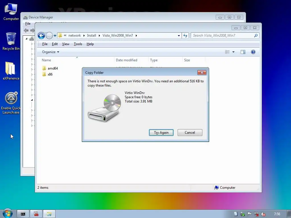Screen dimensions: 291x218
Task: Click the taskbar clock showing 7:56
Action: (277, 214)
